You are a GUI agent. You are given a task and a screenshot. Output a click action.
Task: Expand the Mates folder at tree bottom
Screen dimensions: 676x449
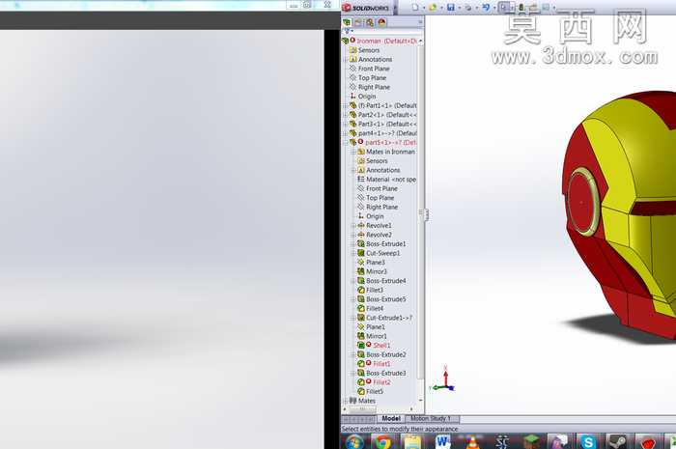click(x=346, y=401)
